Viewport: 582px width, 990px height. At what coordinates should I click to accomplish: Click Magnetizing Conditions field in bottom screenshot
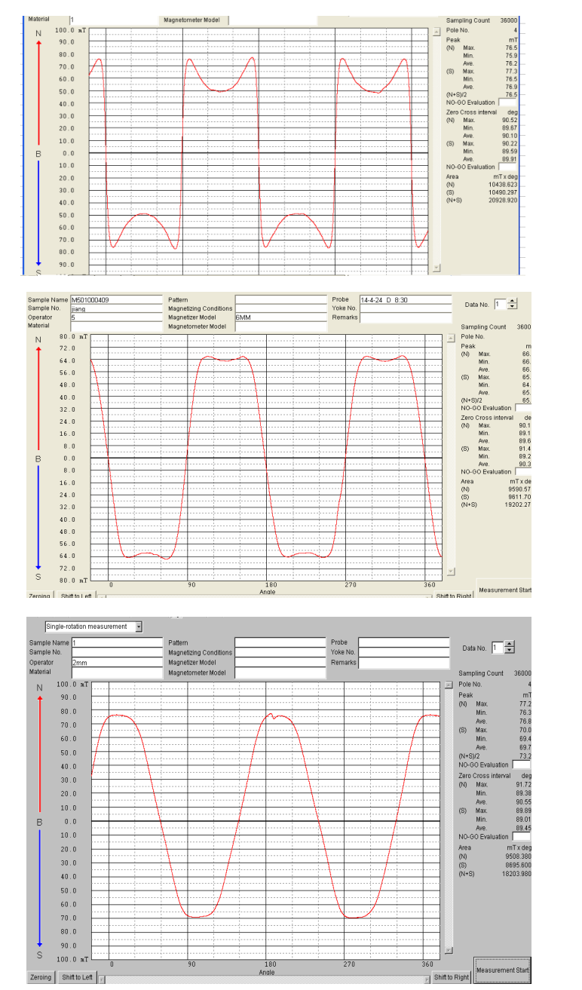point(280,652)
